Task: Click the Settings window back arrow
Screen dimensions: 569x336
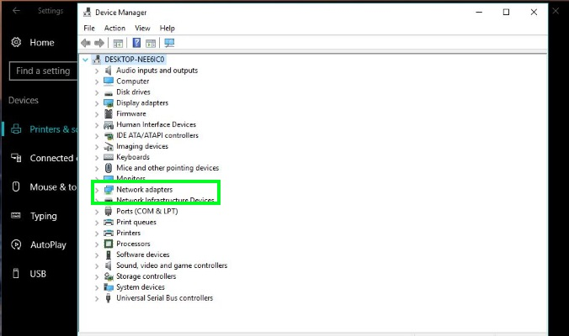Action: tap(16, 11)
